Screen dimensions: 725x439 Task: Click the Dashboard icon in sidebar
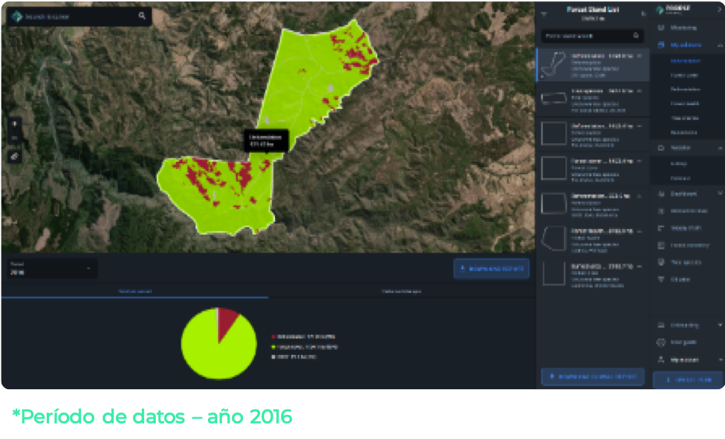[x=660, y=194]
